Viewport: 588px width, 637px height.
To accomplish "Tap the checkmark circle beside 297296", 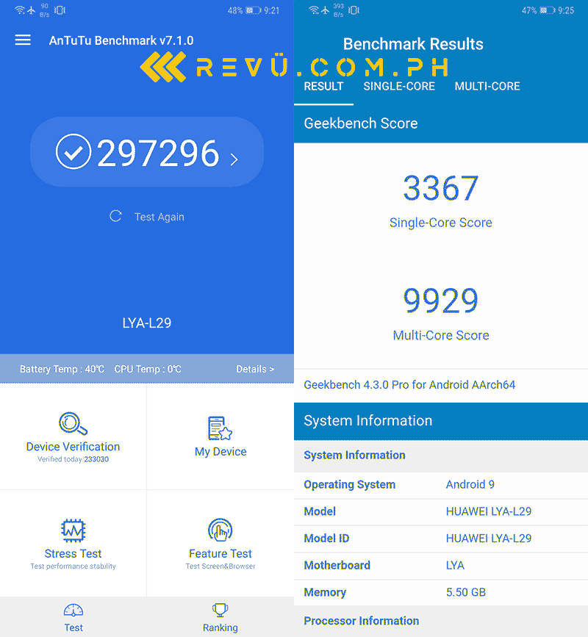I will [x=73, y=151].
